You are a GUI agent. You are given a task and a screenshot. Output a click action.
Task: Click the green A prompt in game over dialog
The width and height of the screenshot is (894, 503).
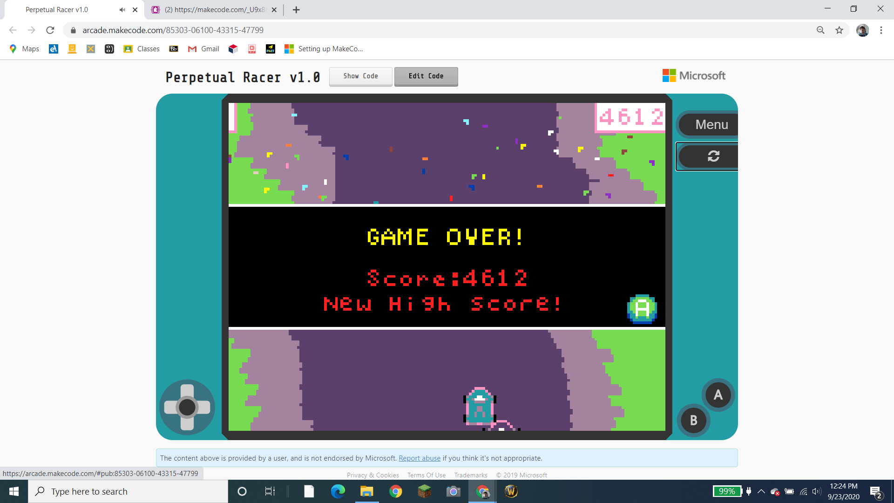(x=642, y=309)
